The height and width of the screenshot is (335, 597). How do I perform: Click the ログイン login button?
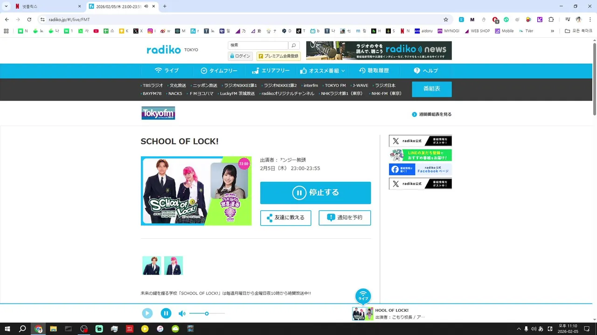(240, 56)
